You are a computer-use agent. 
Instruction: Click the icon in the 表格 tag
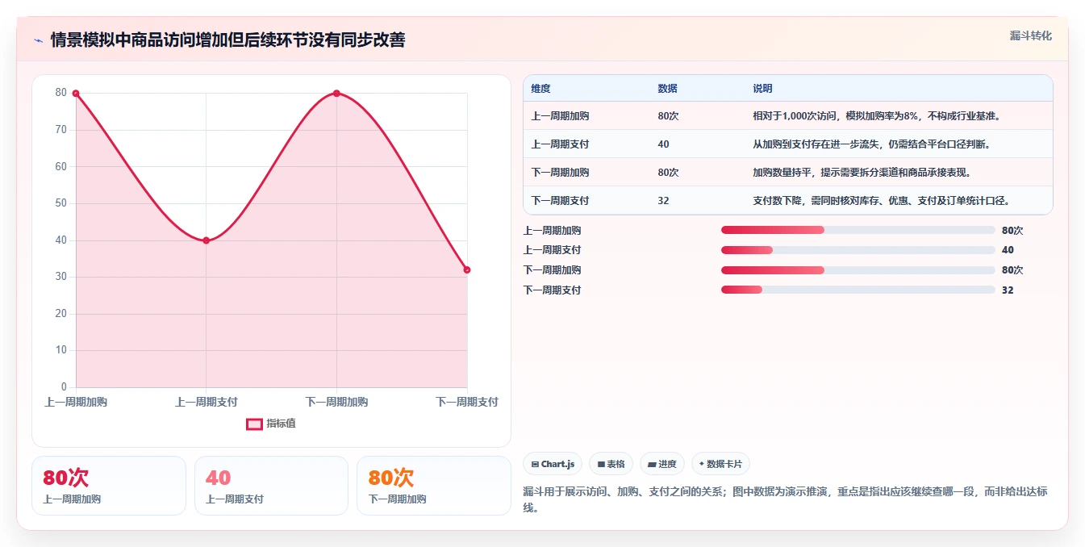point(601,464)
